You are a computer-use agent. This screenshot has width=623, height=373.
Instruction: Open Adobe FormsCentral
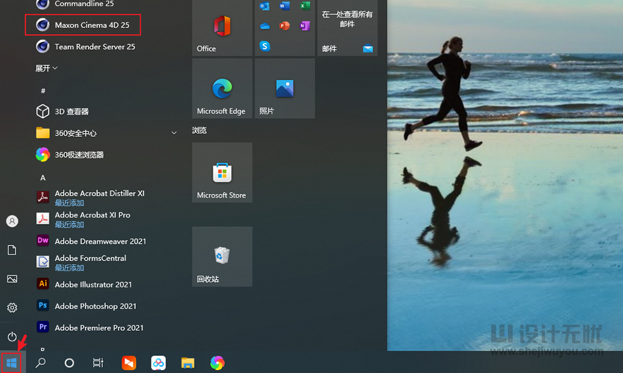81,262
